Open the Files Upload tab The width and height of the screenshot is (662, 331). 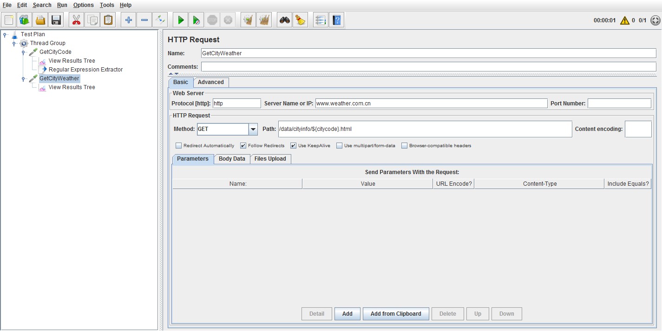point(270,159)
